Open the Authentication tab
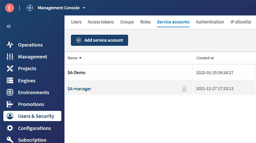 [x=210, y=22]
